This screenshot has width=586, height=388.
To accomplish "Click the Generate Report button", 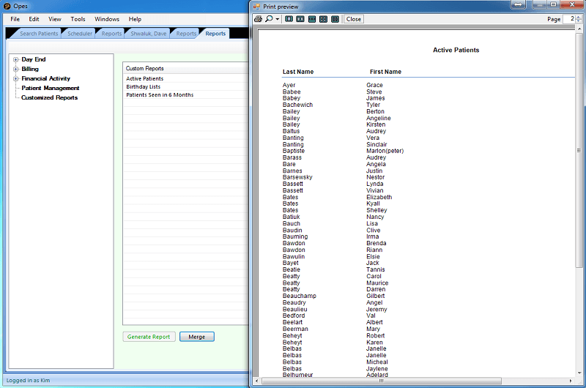I will [149, 337].
